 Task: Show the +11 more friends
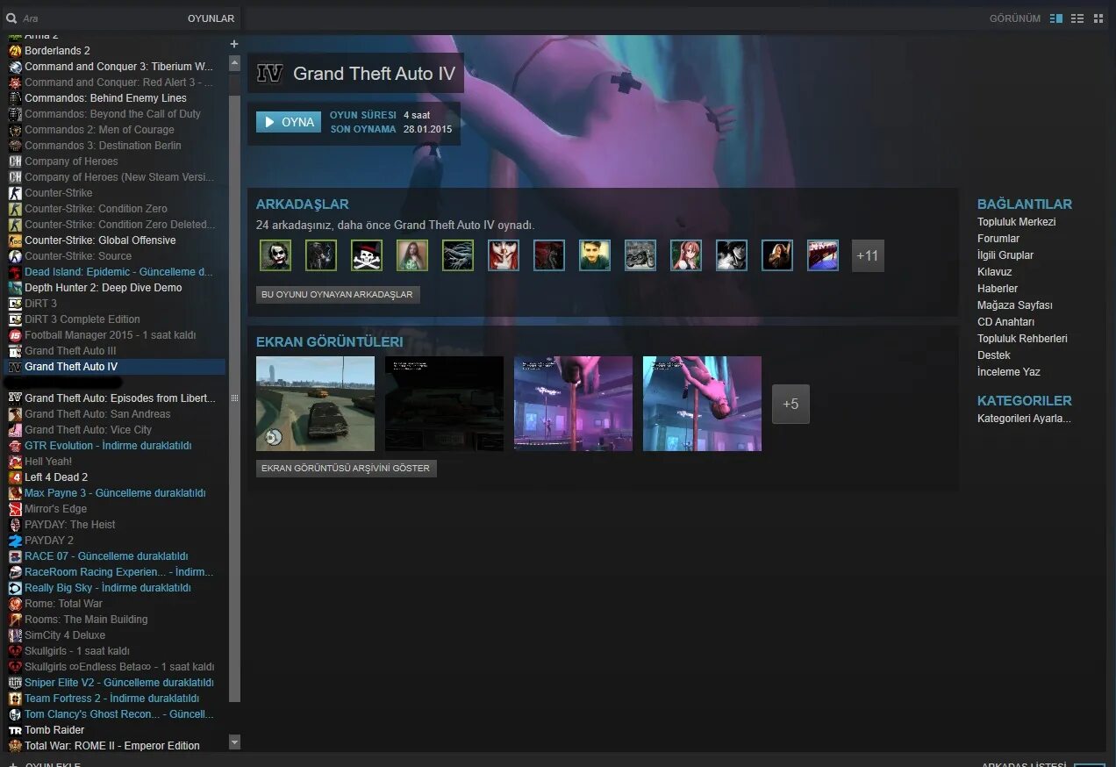(868, 255)
